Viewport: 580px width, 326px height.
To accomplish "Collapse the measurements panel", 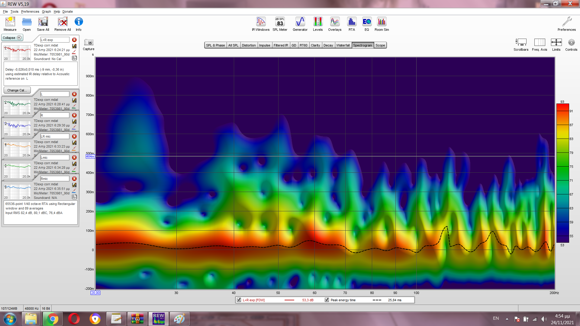I will [x=12, y=38].
